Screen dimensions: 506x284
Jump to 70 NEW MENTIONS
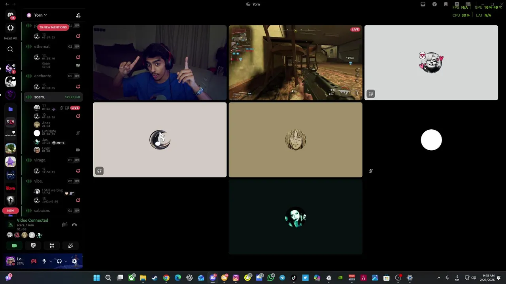pyautogui.click(x=53, y=27)
